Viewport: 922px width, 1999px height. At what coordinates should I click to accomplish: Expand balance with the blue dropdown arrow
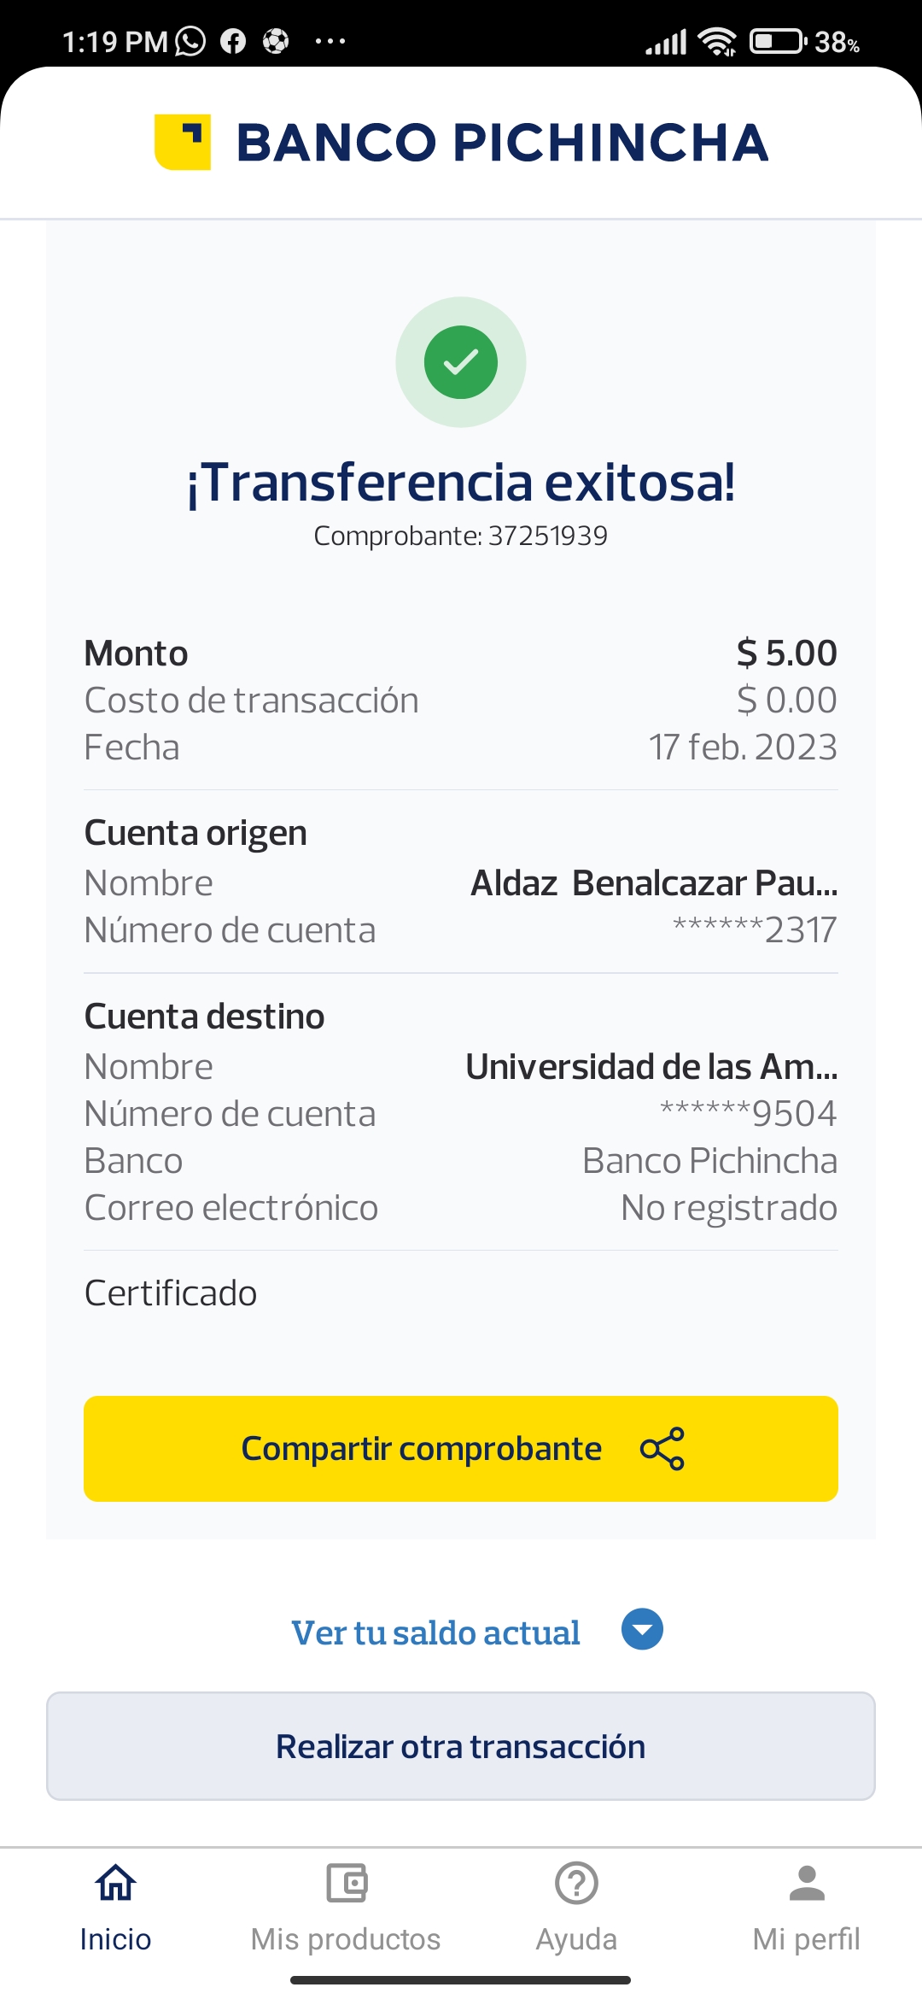pos(642,1629)
